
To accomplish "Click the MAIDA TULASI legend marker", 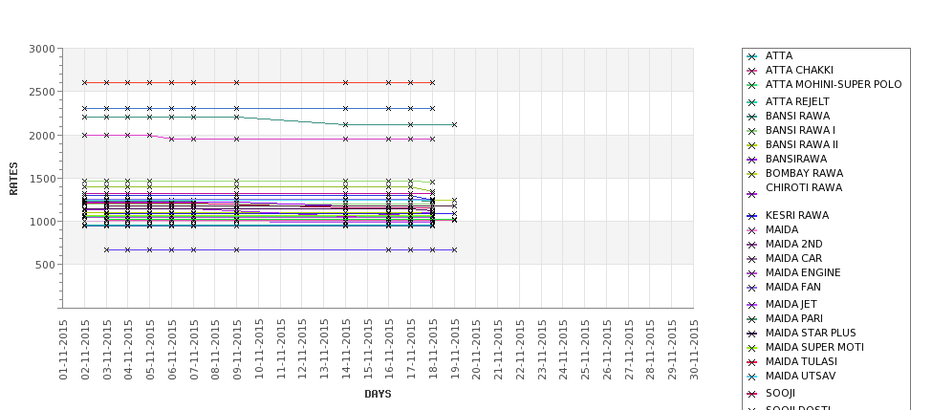I will [752, 362].
